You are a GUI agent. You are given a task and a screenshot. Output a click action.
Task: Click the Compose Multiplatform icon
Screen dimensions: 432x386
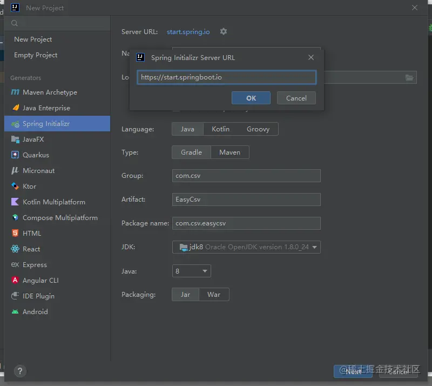click(15, 217)
